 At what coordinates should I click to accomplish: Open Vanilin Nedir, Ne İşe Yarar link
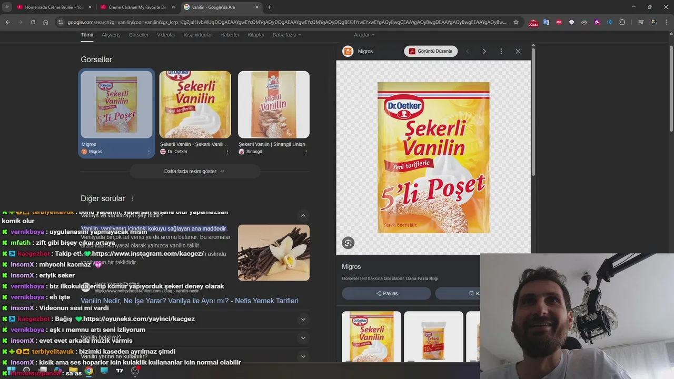(x=190, y=301)
